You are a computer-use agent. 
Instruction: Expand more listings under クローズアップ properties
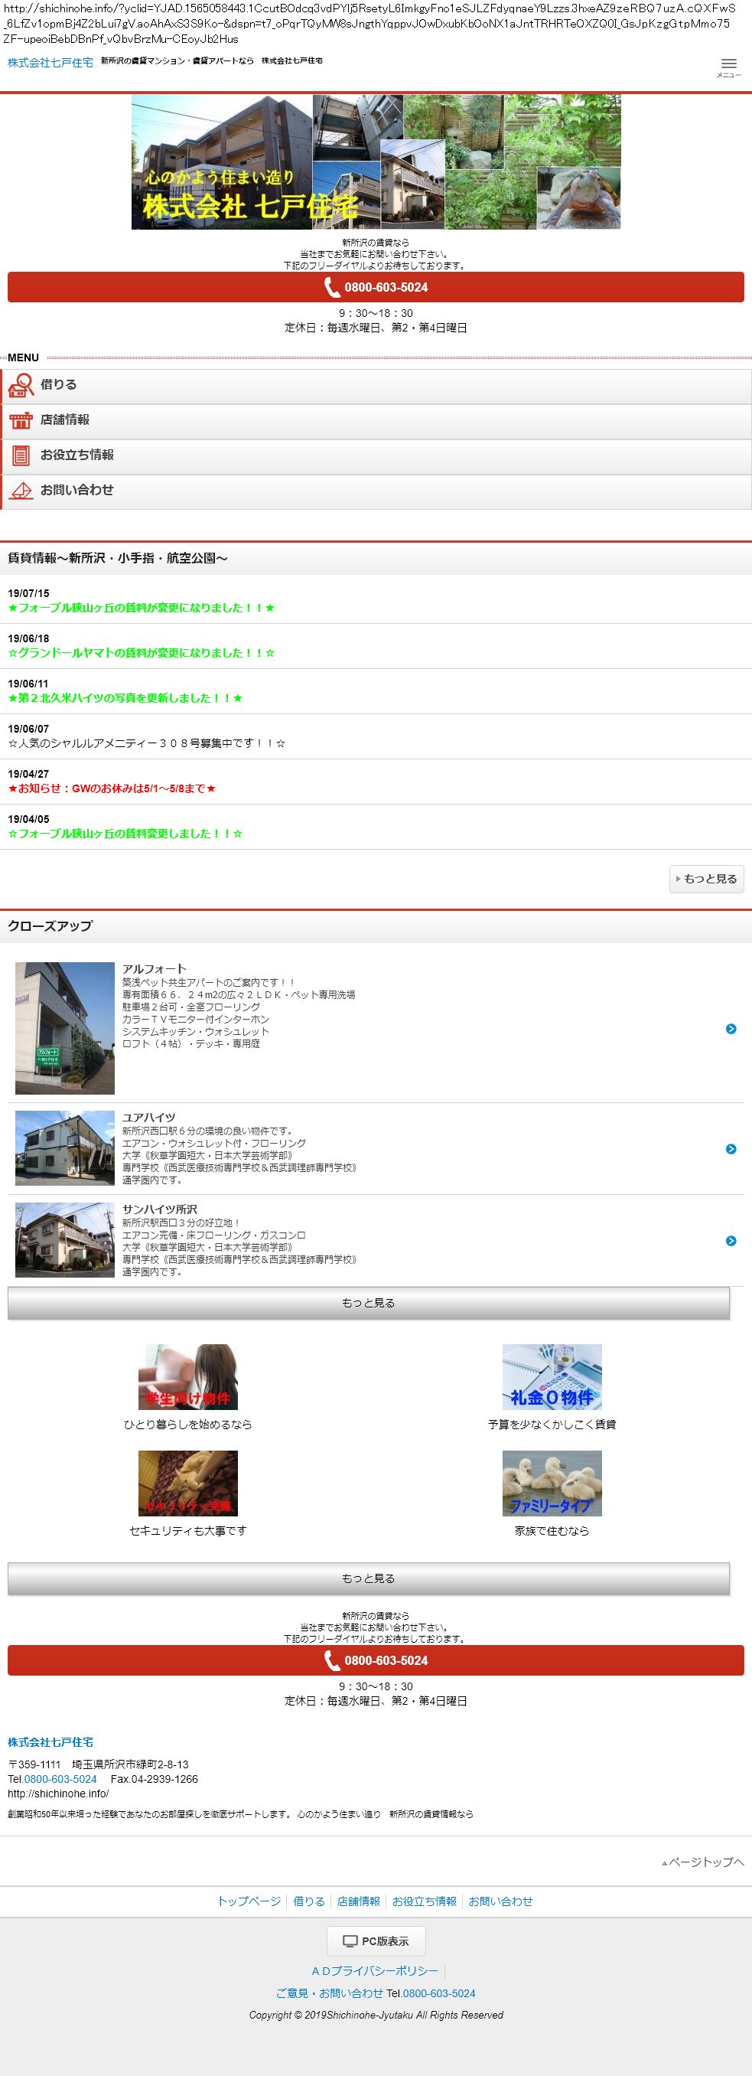point(368,1302)
